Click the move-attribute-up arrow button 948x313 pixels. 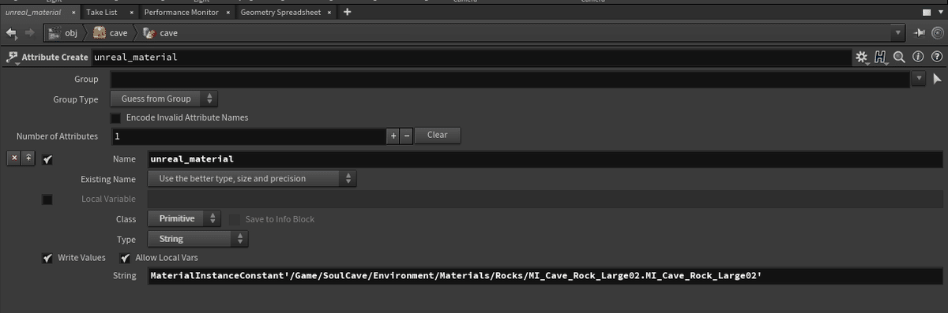click(x=28, y=158)
